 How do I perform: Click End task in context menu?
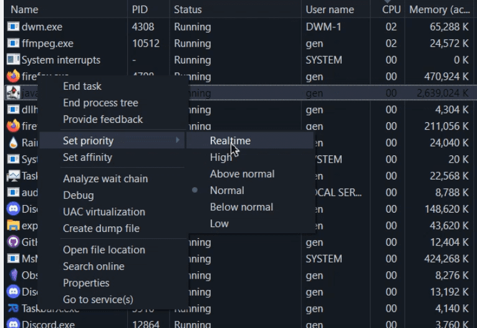(x=82, y=86)
